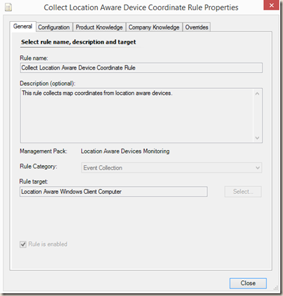Select the Company Knowledge tab
The width and height of the screenshot is (283, 296).
[154, 27]
